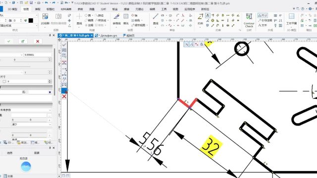This screenshot has height=178, width=317.
Task: Switch to the 3D model ribbon tab
Action: tap(12, 9)
